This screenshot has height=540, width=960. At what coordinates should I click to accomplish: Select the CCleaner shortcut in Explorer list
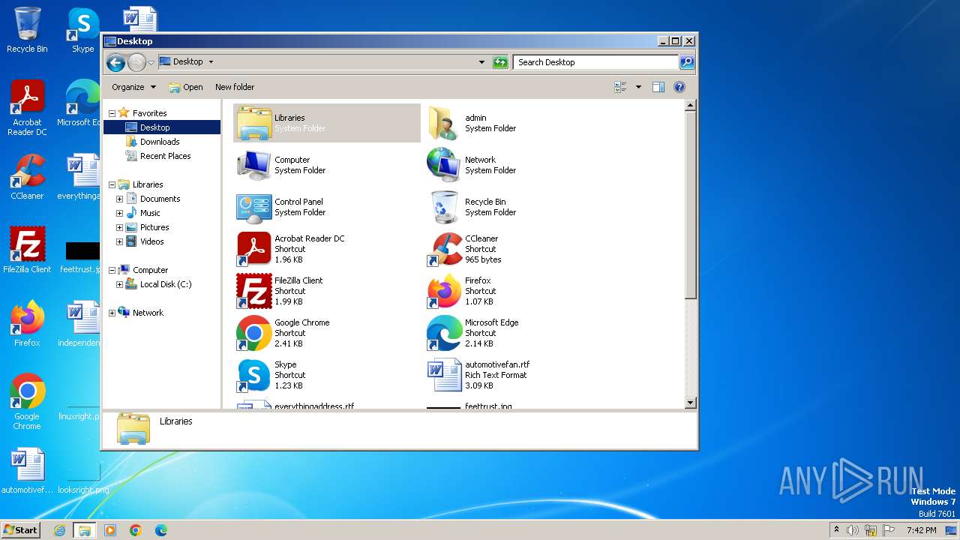tap(444, 249)
